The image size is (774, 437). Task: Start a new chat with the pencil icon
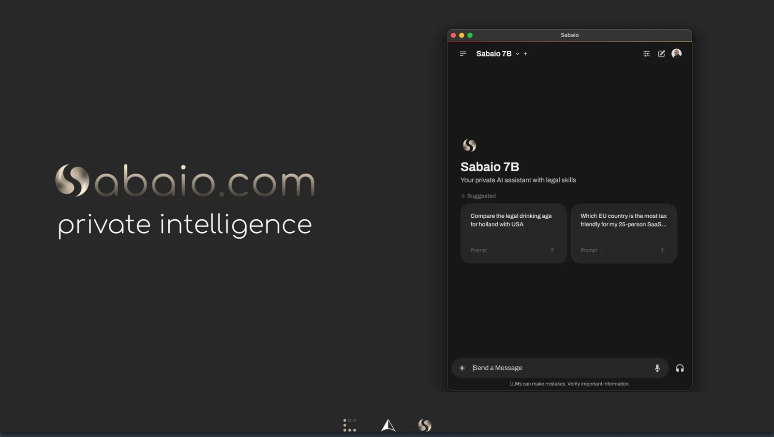[661, 54]
